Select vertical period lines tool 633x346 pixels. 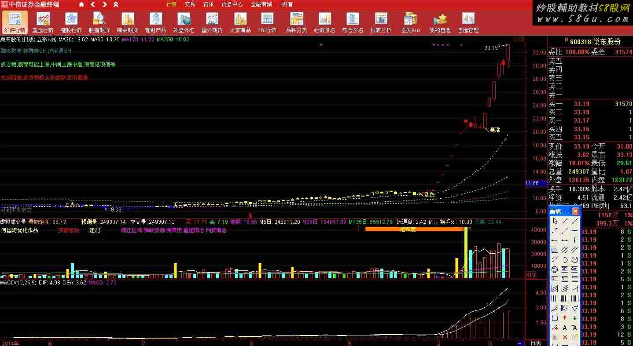pos(555,298)
